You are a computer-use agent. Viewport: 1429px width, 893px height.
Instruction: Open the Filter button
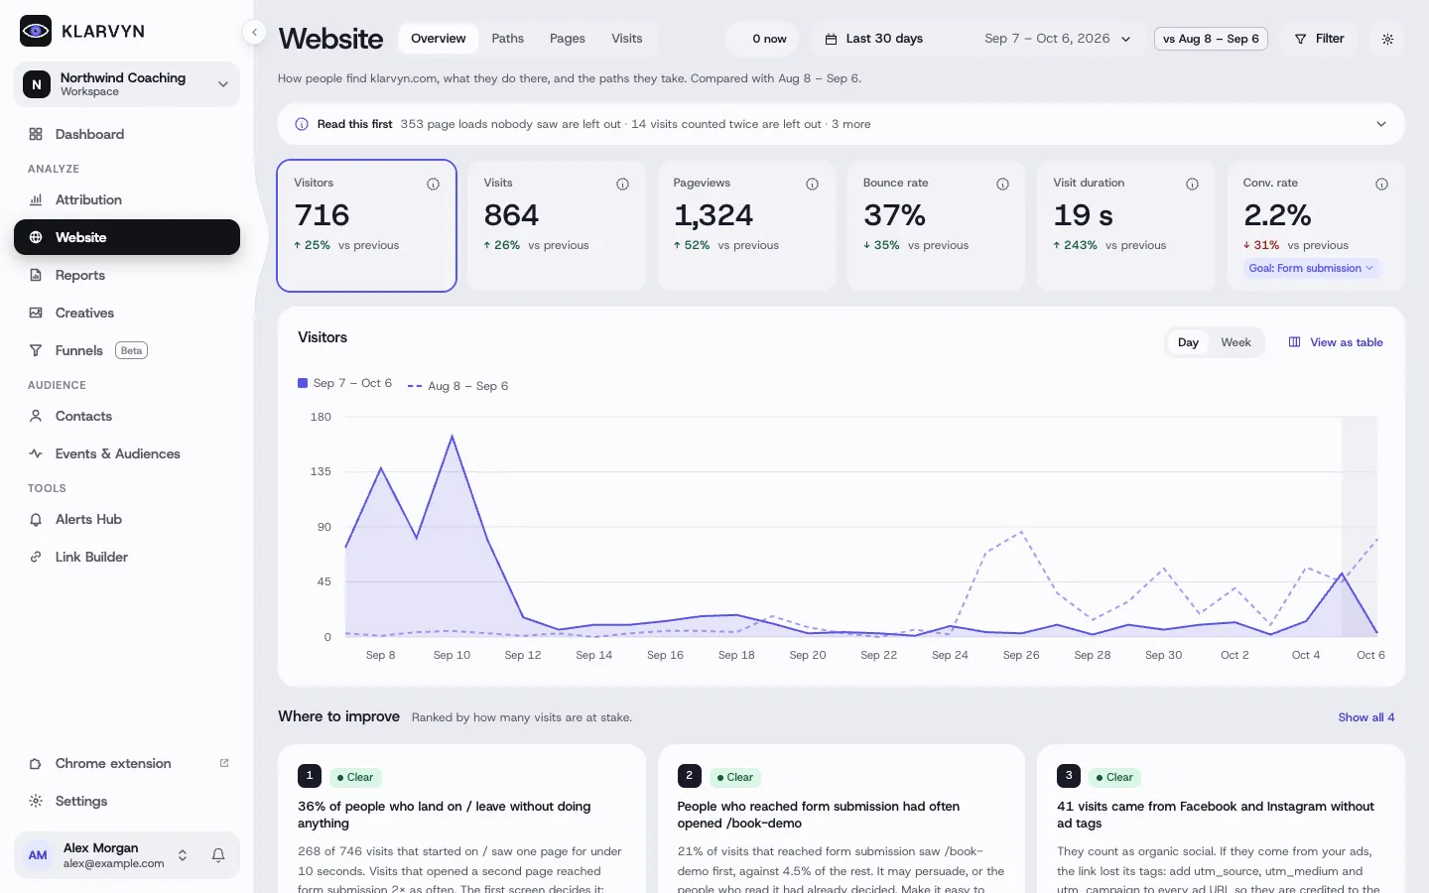point(1319,39)
